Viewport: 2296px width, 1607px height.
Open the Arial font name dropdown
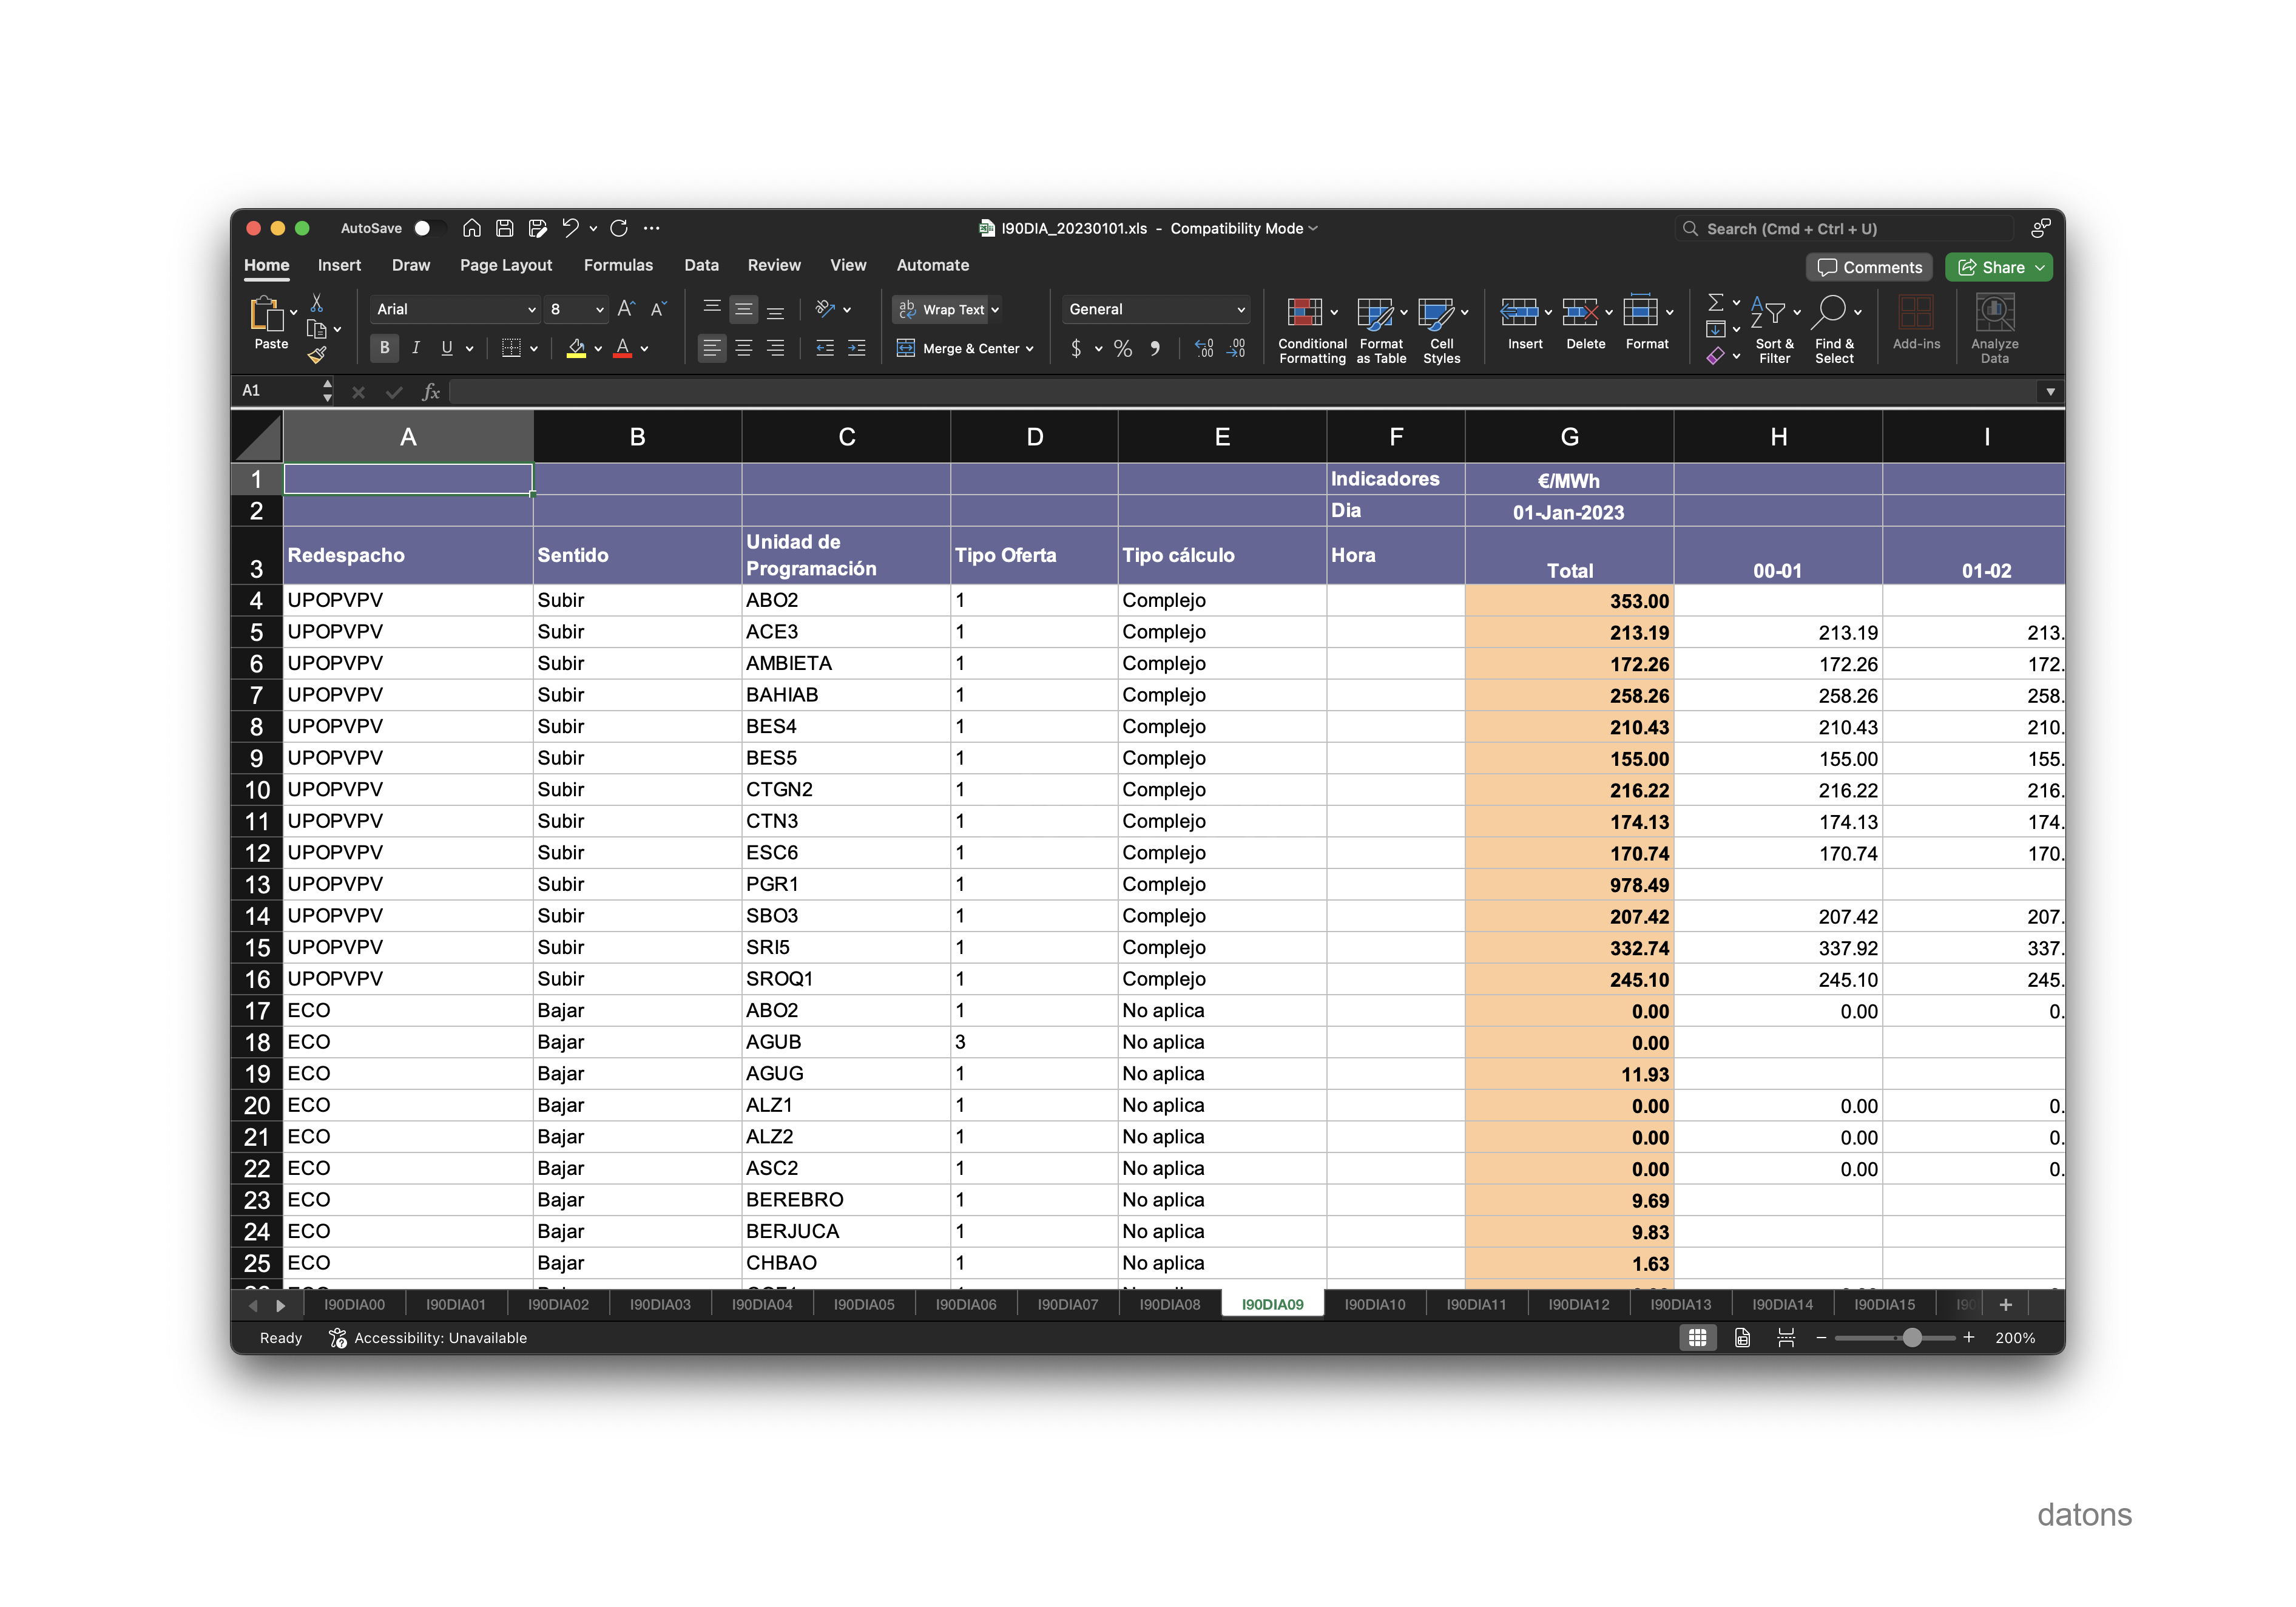pos(532,309)
